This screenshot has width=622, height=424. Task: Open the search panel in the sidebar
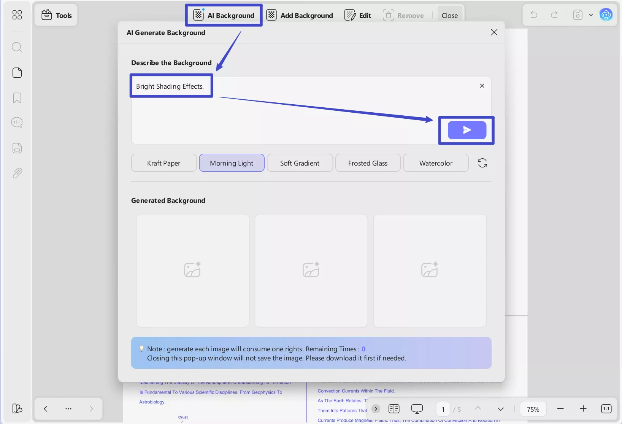pos(17,47)
